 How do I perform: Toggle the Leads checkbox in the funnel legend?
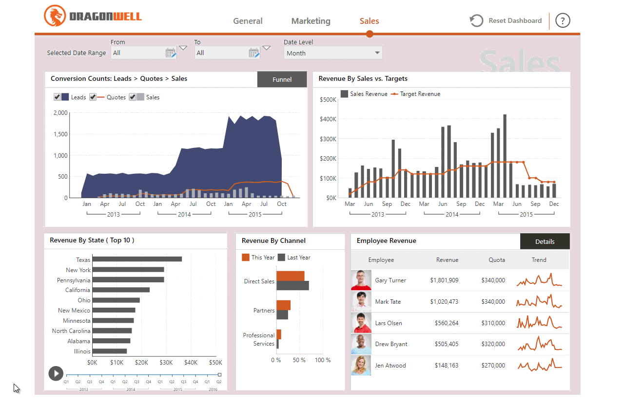(x=57, y=97)
